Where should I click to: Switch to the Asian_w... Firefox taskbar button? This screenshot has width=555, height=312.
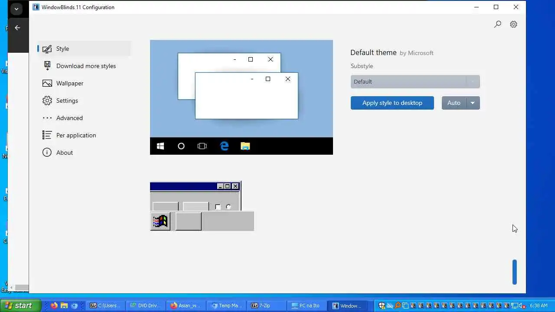[x=186, y=305]
